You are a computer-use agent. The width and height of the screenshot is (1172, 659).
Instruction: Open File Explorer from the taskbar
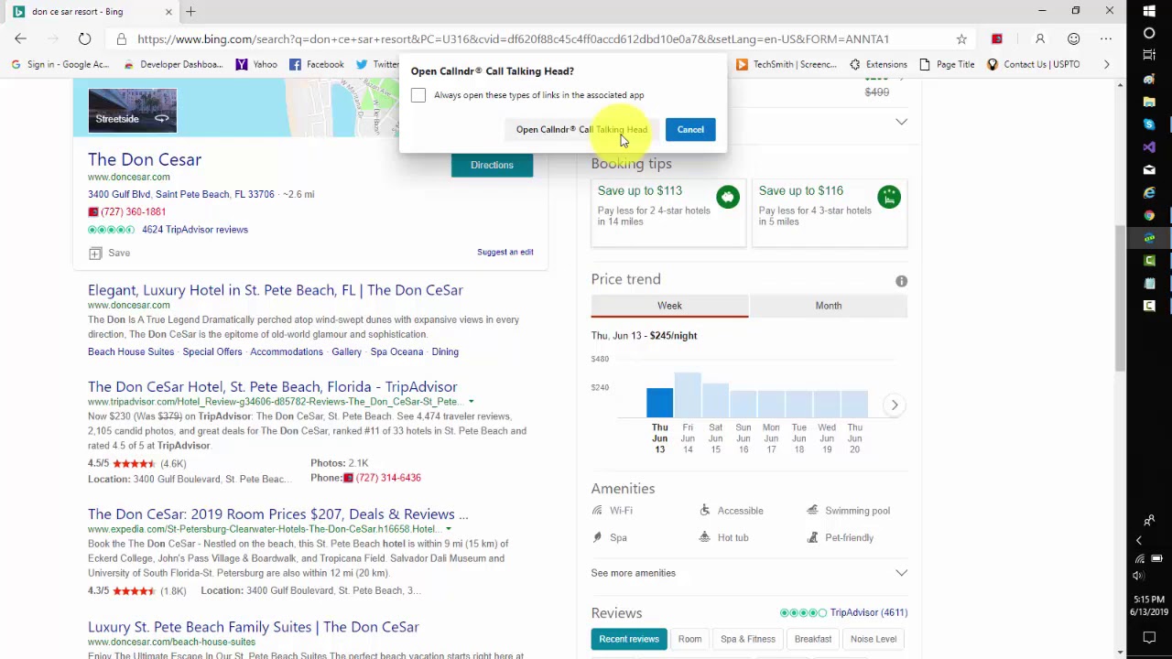(1149, 102)
